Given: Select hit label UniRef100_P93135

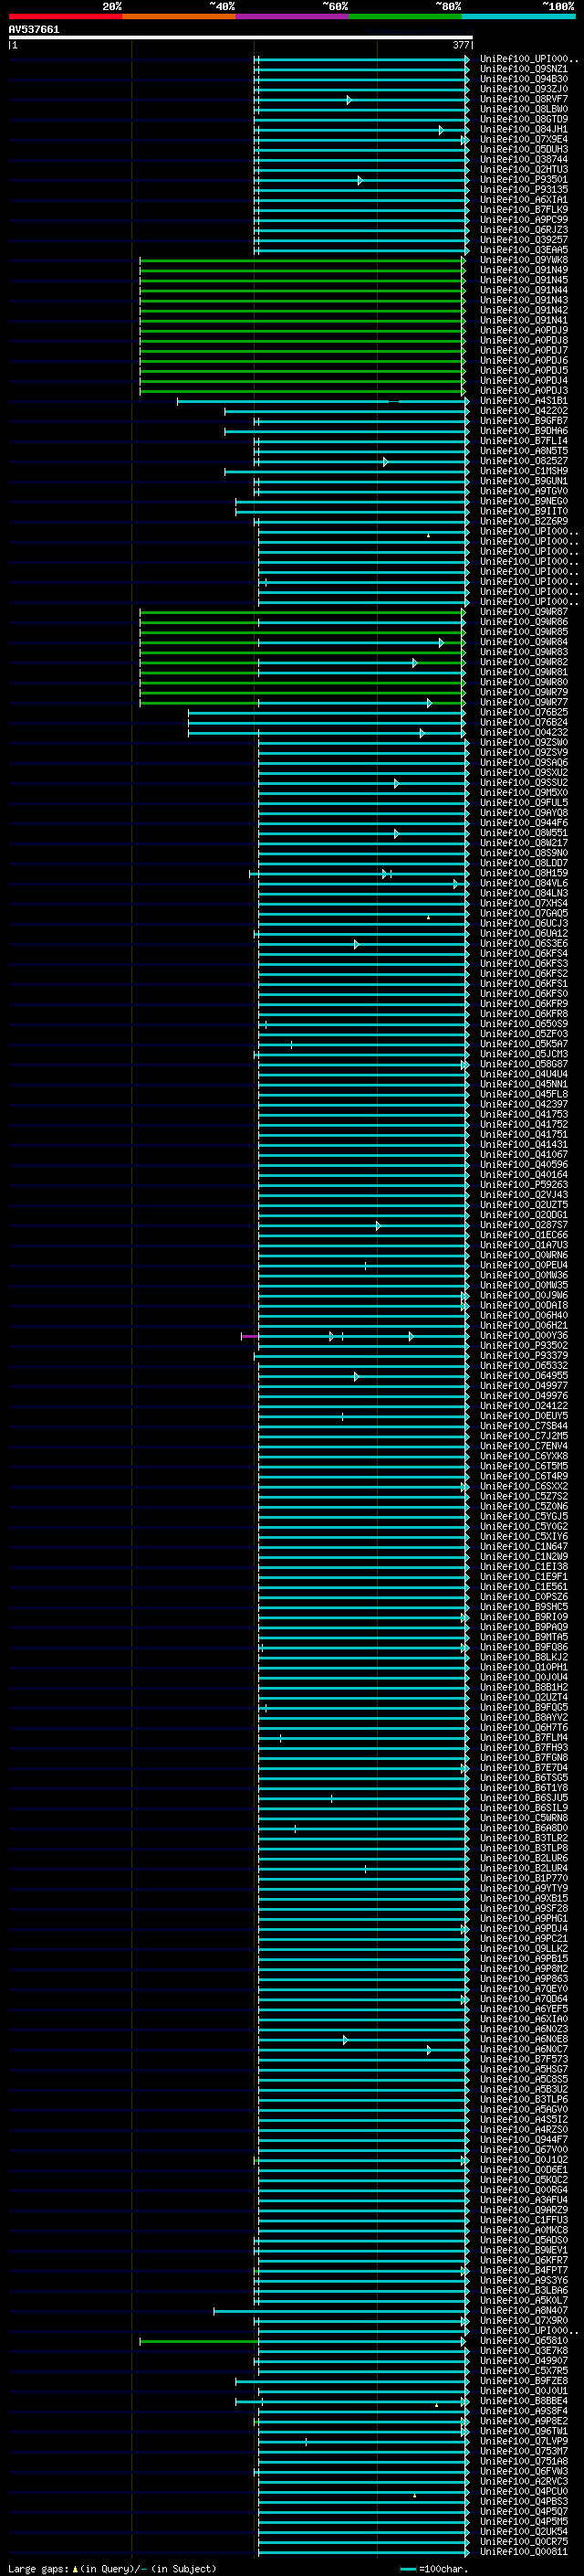Looking at the screenshot, I should 524,190.
